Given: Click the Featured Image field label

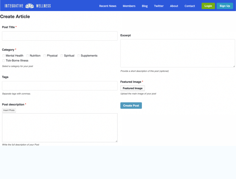Looking at the screenshot, I should [x=131, y=82].
